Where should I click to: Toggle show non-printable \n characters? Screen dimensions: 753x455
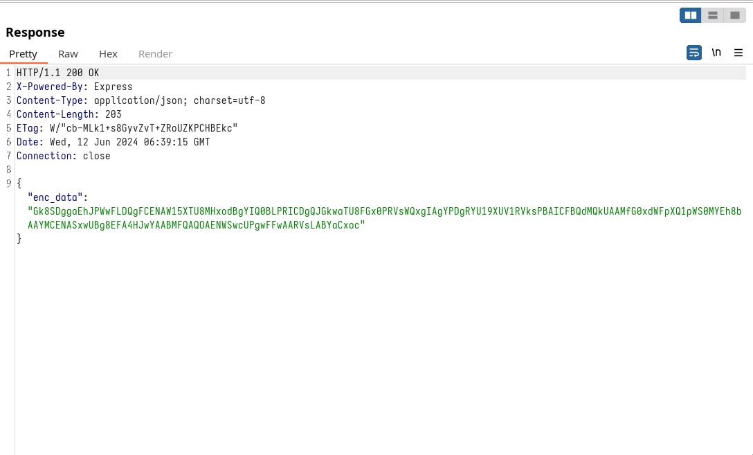(716, 53)
